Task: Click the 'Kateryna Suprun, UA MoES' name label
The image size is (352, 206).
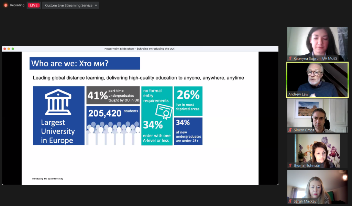Action: click(316, 58)
